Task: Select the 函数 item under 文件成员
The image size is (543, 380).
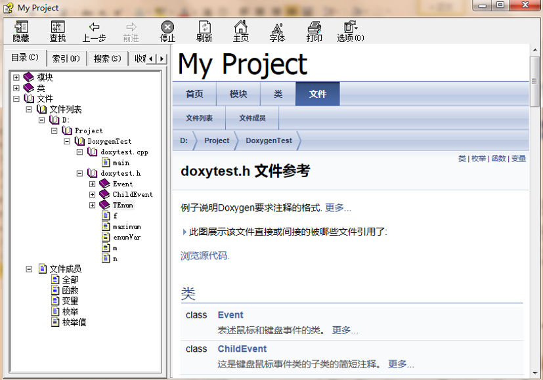Action: (x=70, y=290)
